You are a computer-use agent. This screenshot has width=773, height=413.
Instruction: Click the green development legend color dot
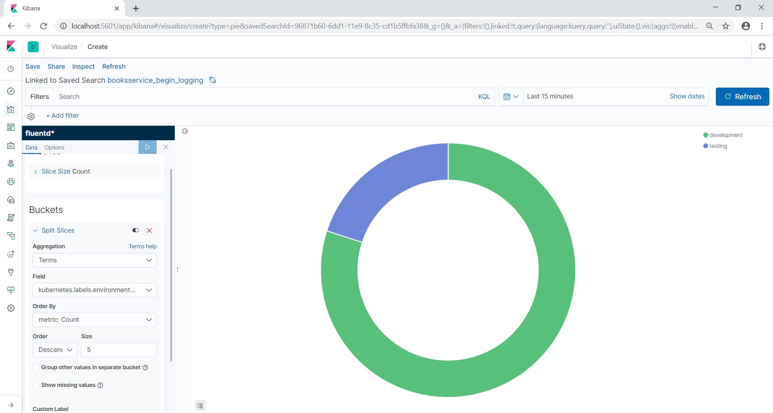705,135
